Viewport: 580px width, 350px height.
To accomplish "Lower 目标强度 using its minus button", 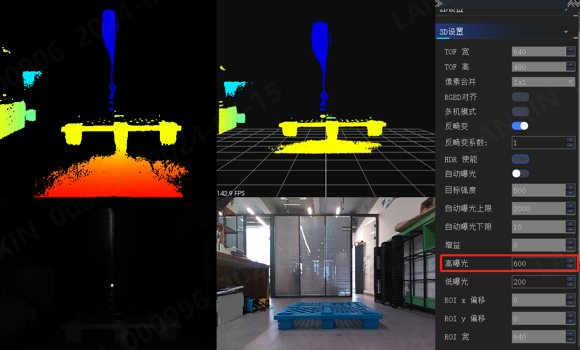I will (571, 193).
